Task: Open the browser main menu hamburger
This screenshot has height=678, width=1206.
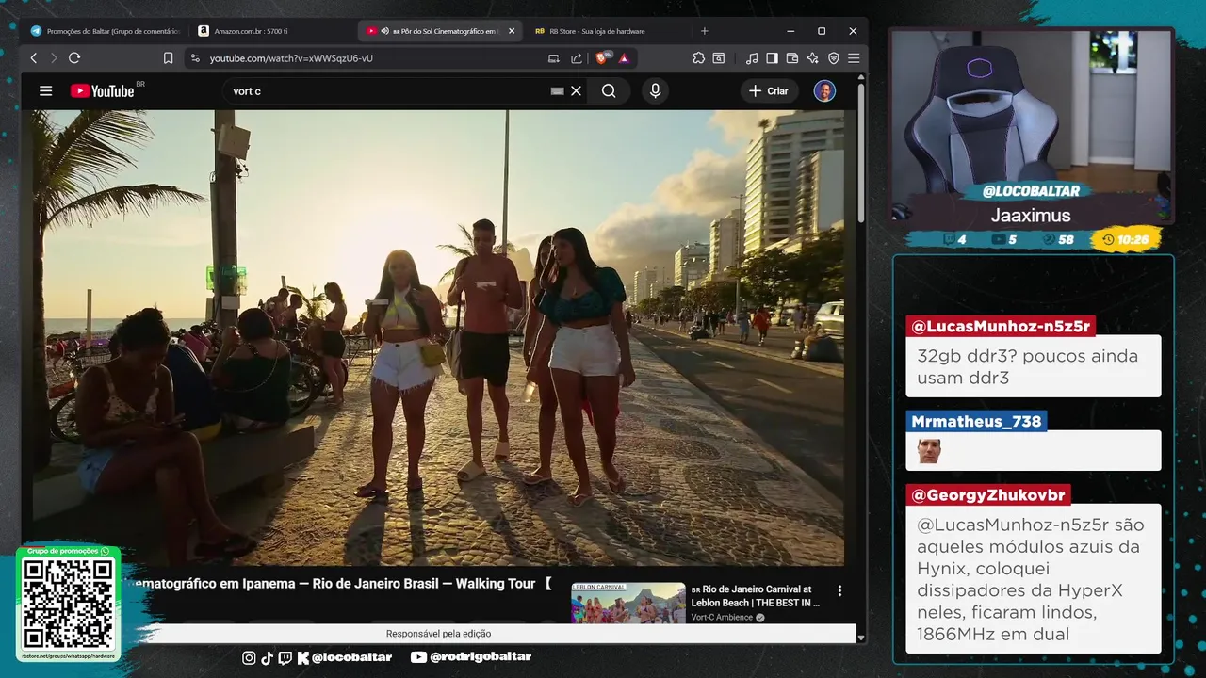Action: pyautogui.click(x=854, y=58)
